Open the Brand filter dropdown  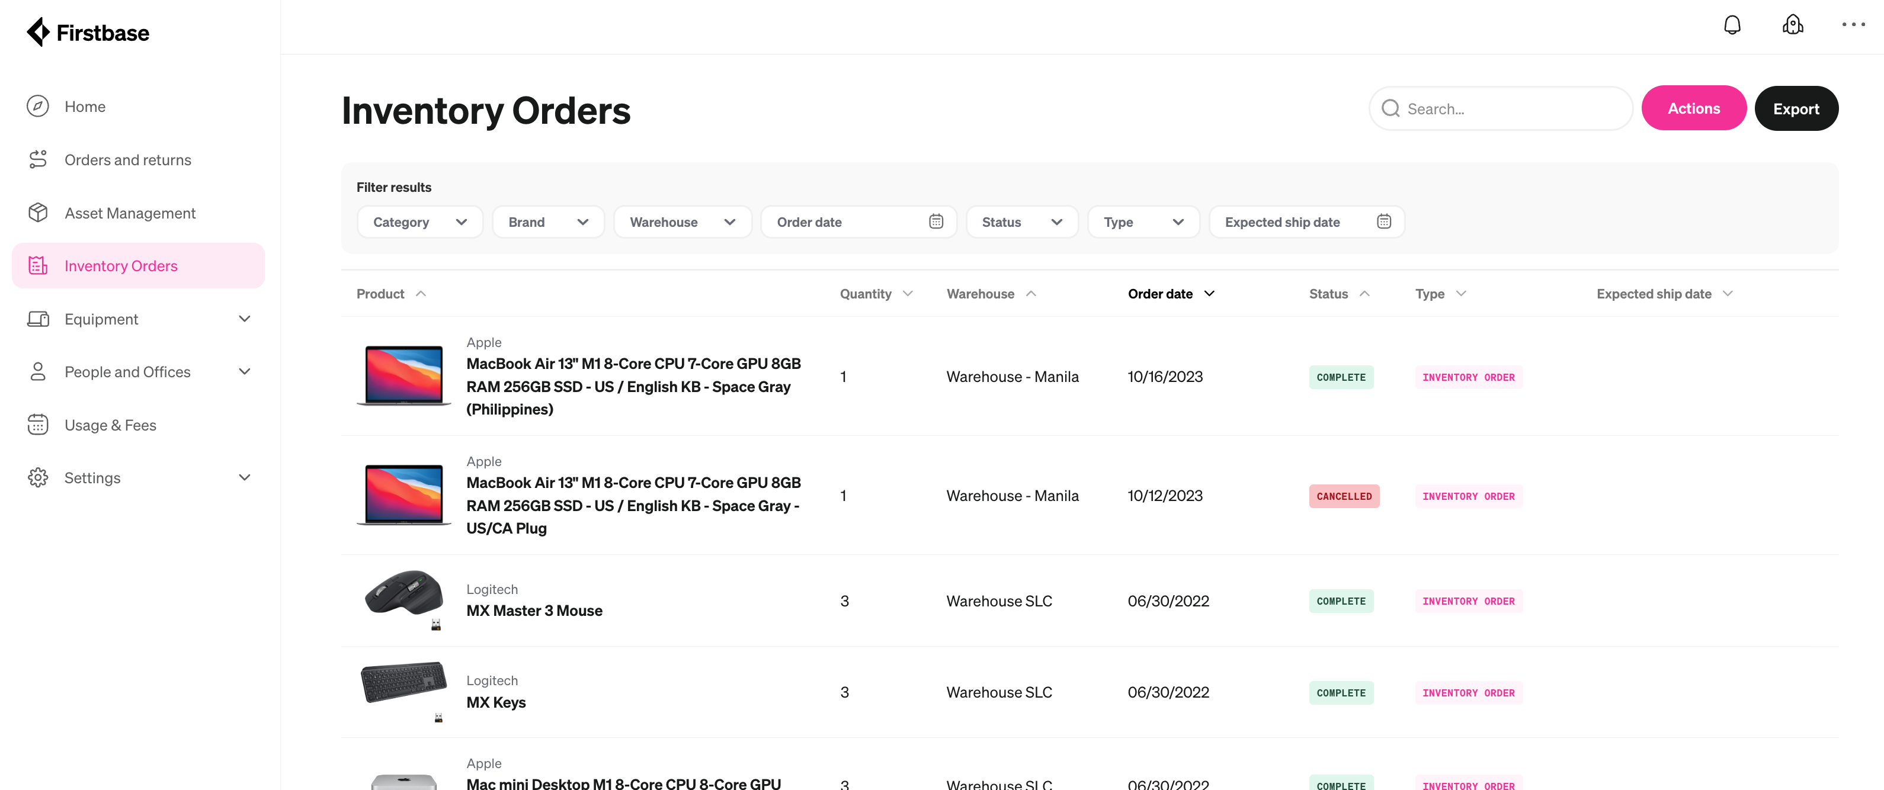tap(548, 222)
